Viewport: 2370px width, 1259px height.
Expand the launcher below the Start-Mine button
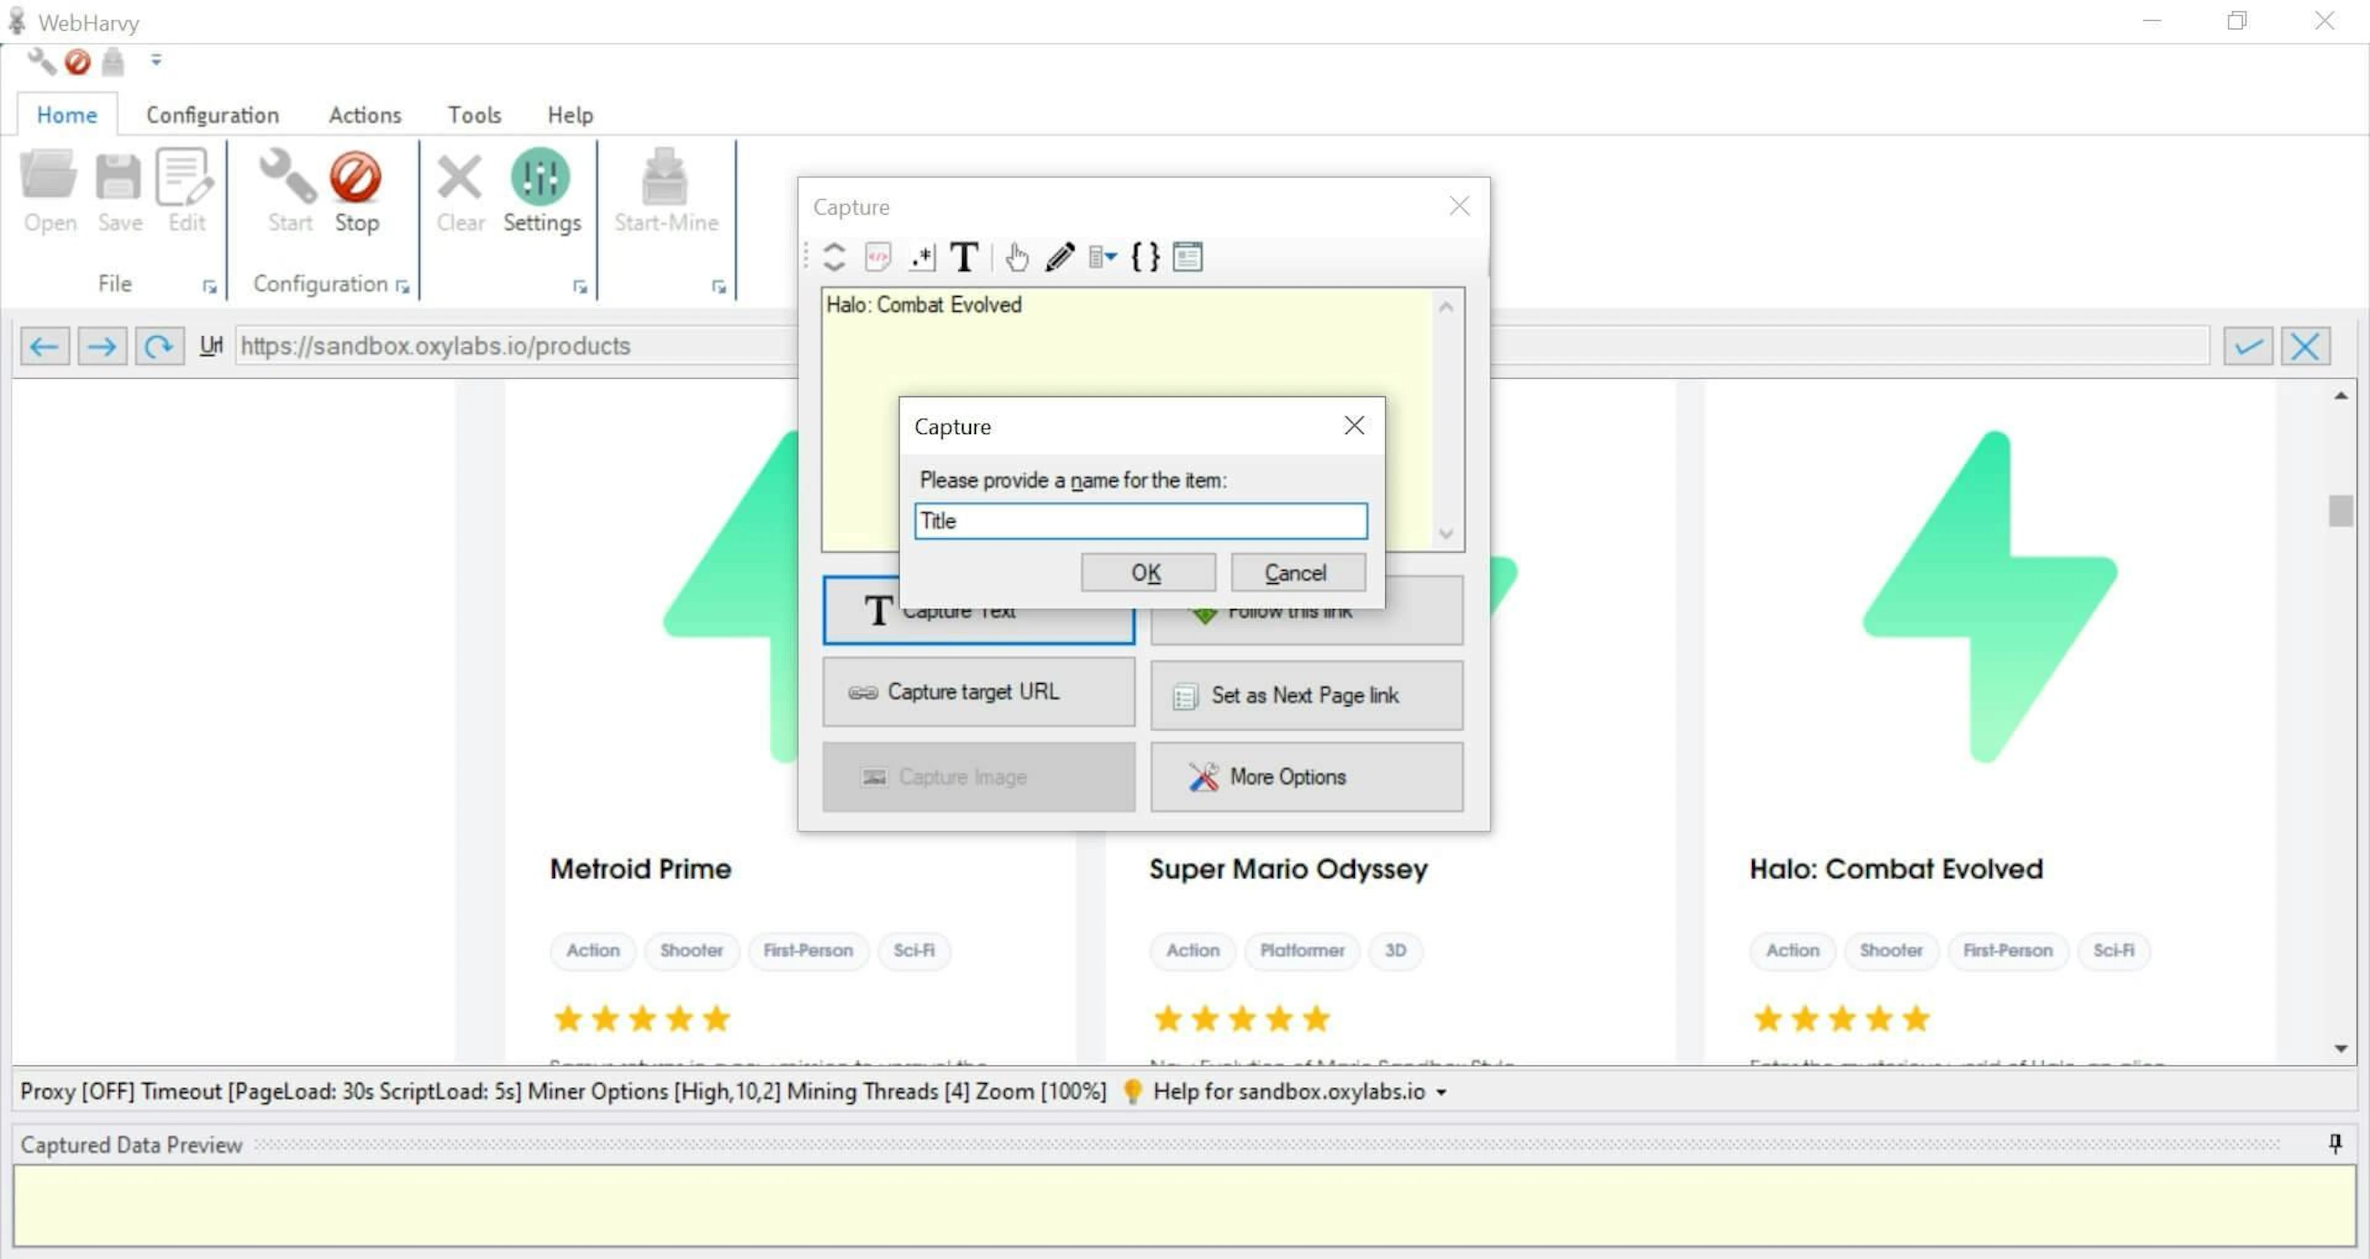pyautogui.click(x=718, y=287)
